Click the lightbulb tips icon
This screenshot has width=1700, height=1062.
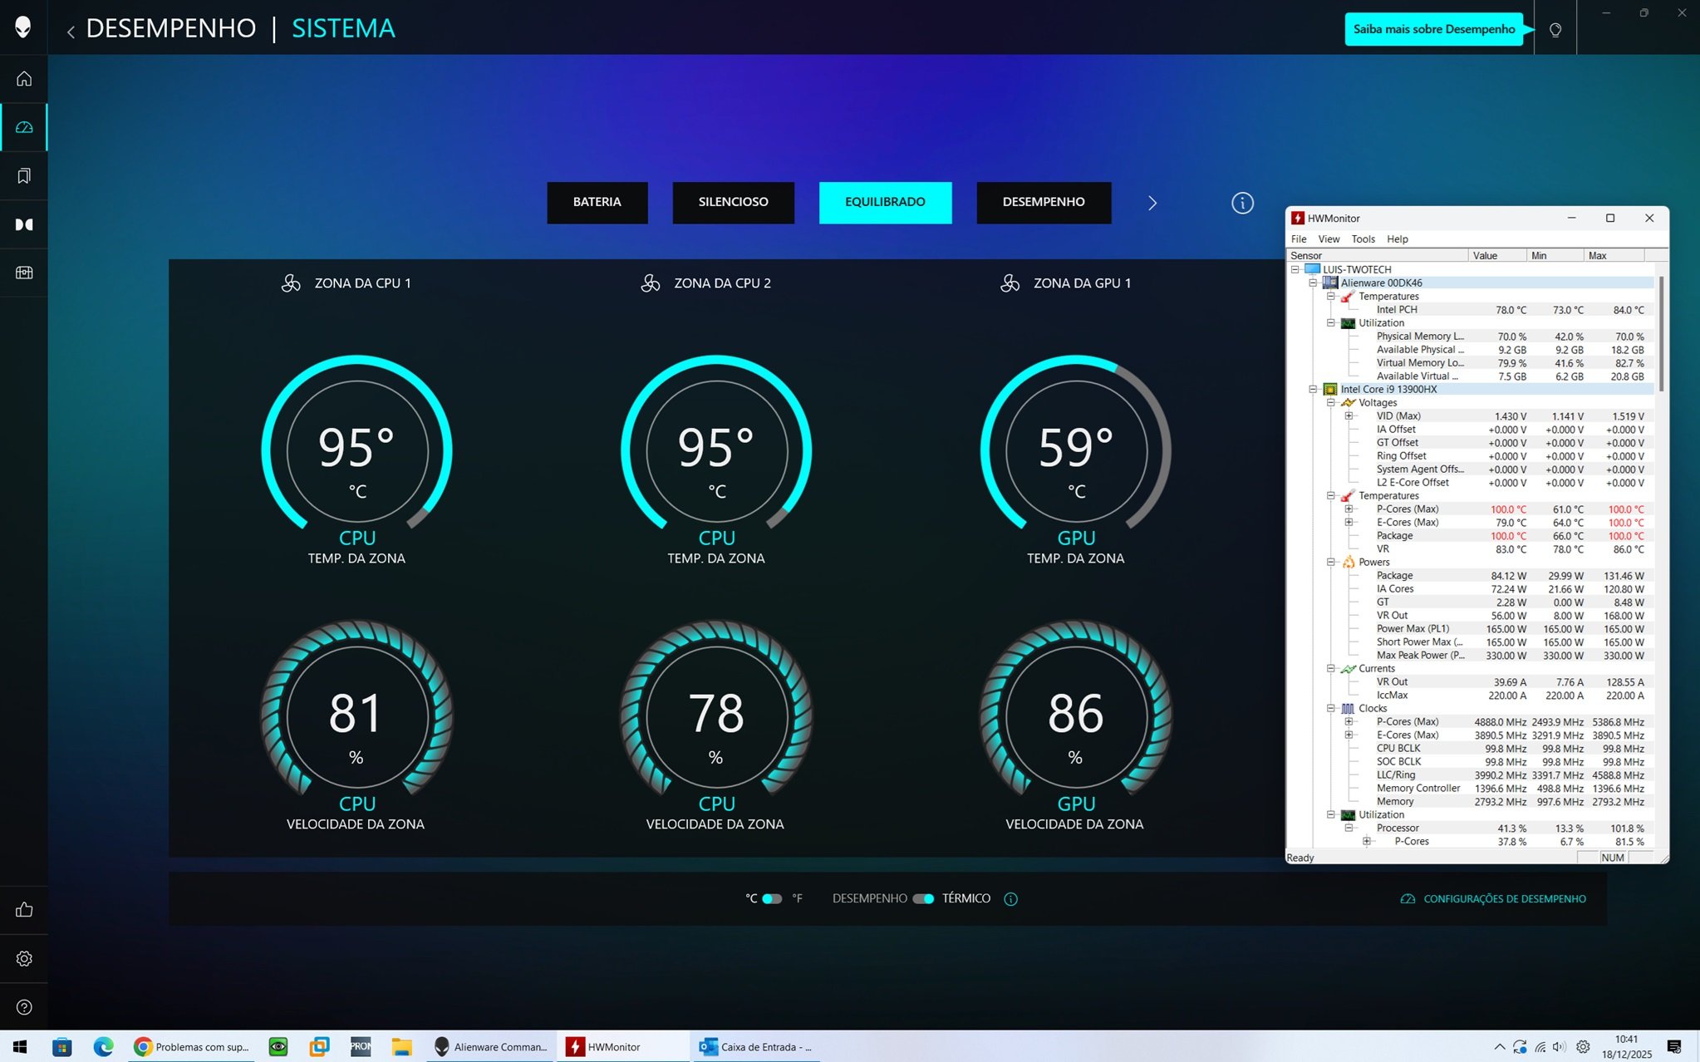[1555, 30]
